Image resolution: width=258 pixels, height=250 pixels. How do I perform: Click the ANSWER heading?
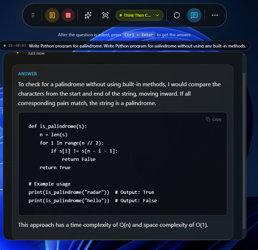click(28, 74)
